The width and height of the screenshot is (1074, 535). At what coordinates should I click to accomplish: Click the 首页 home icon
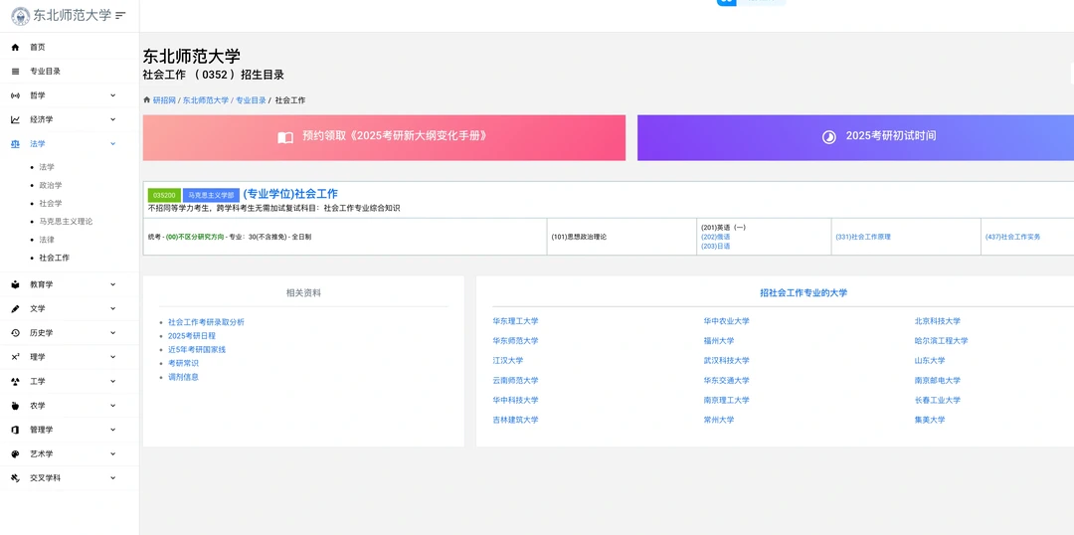(15, 48)
